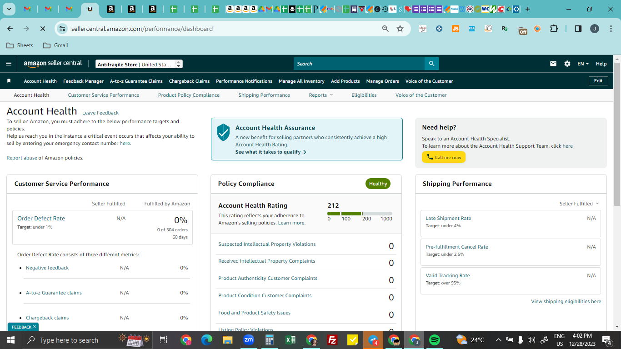Open the Help link in the header
Viewport: 621px width, 349px height.
[x=601, y=64]
